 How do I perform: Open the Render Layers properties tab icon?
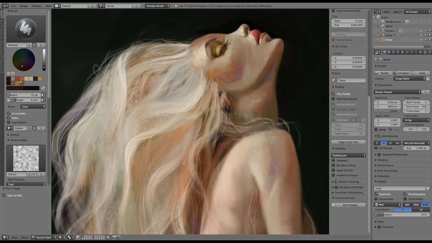pos(389,52)
